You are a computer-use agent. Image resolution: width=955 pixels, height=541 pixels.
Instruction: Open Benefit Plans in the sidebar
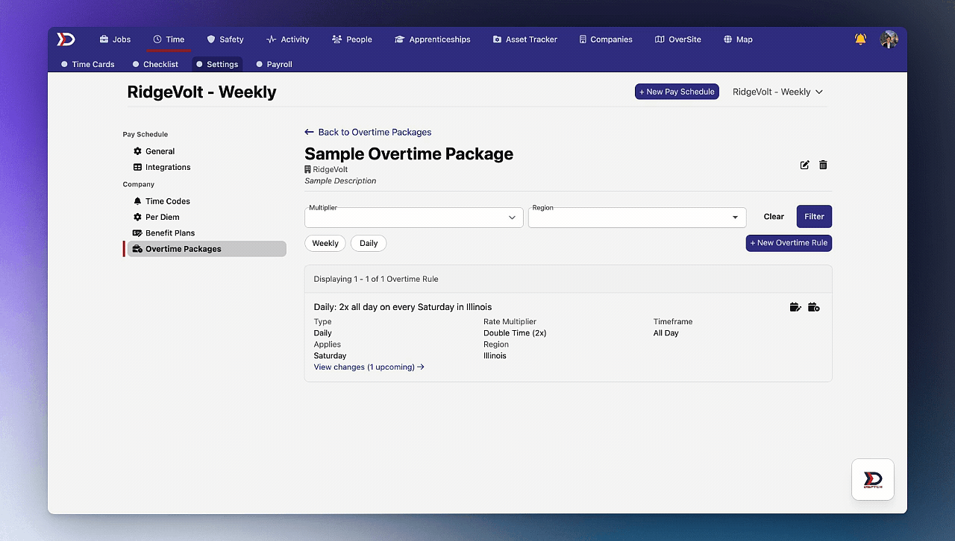pyautogui.click(x=164, y=232)
